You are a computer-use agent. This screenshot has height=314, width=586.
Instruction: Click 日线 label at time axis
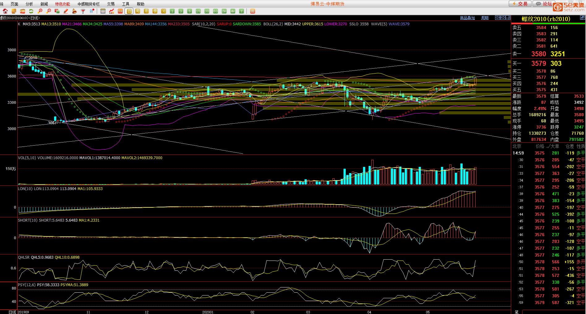pyautogui.click(x=12, y=312)
